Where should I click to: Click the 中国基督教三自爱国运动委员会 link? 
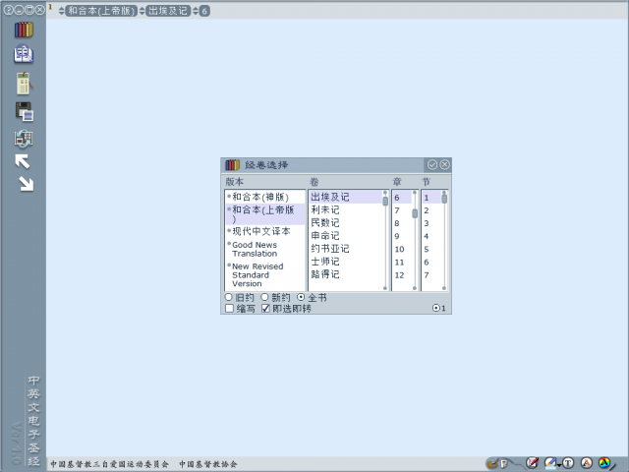pyautogui.click(x=109, y=464)
